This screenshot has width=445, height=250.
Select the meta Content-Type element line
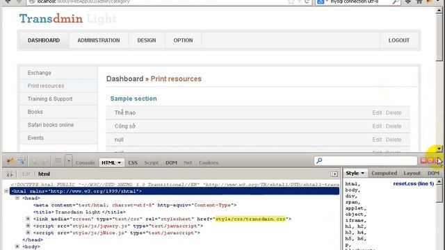135,205
